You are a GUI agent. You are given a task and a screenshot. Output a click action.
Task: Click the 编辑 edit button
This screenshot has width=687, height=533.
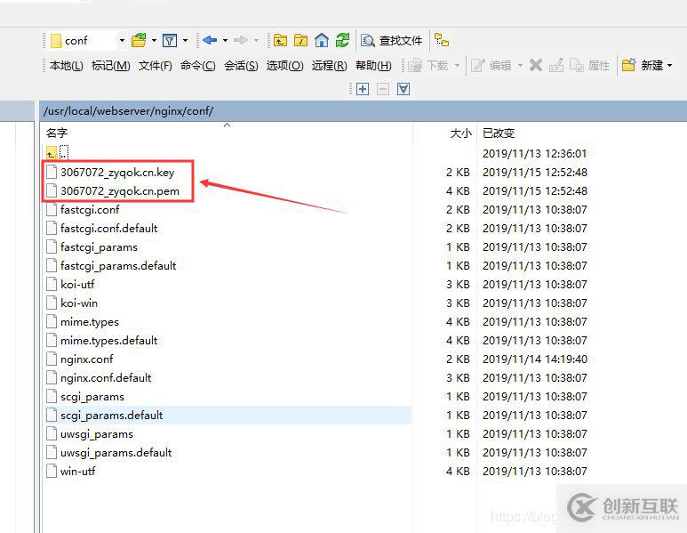491,66
